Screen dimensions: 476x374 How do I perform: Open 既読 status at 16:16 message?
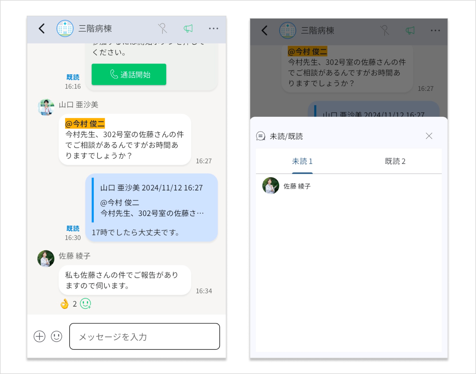(x=73, y=77)
